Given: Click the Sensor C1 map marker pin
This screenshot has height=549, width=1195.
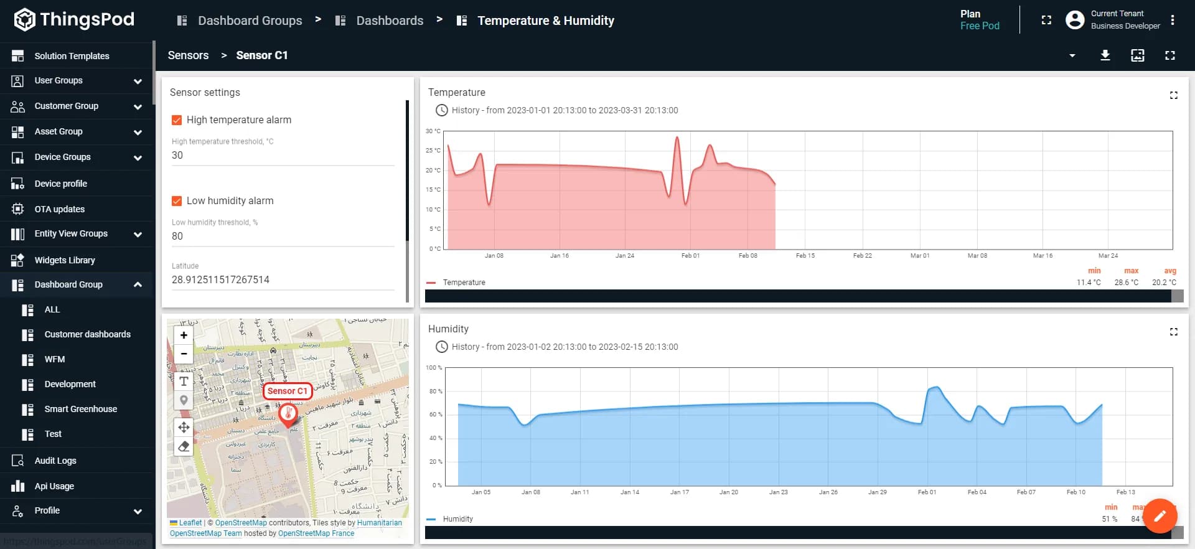Looking at the screenshot, I should tap(288, 413).
